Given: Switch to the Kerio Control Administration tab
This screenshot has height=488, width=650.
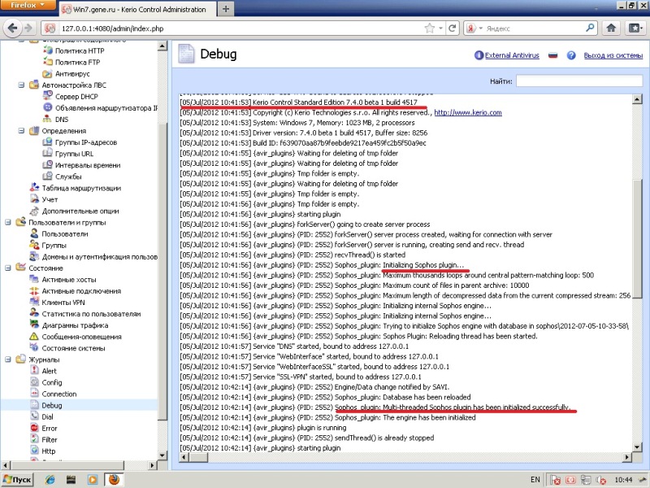Looking at the screenshot, I should [136, 9].
